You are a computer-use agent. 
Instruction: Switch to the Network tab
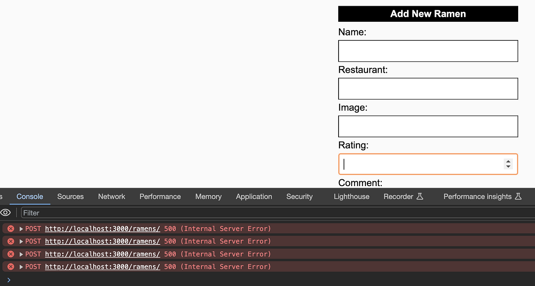coord(112,196)
